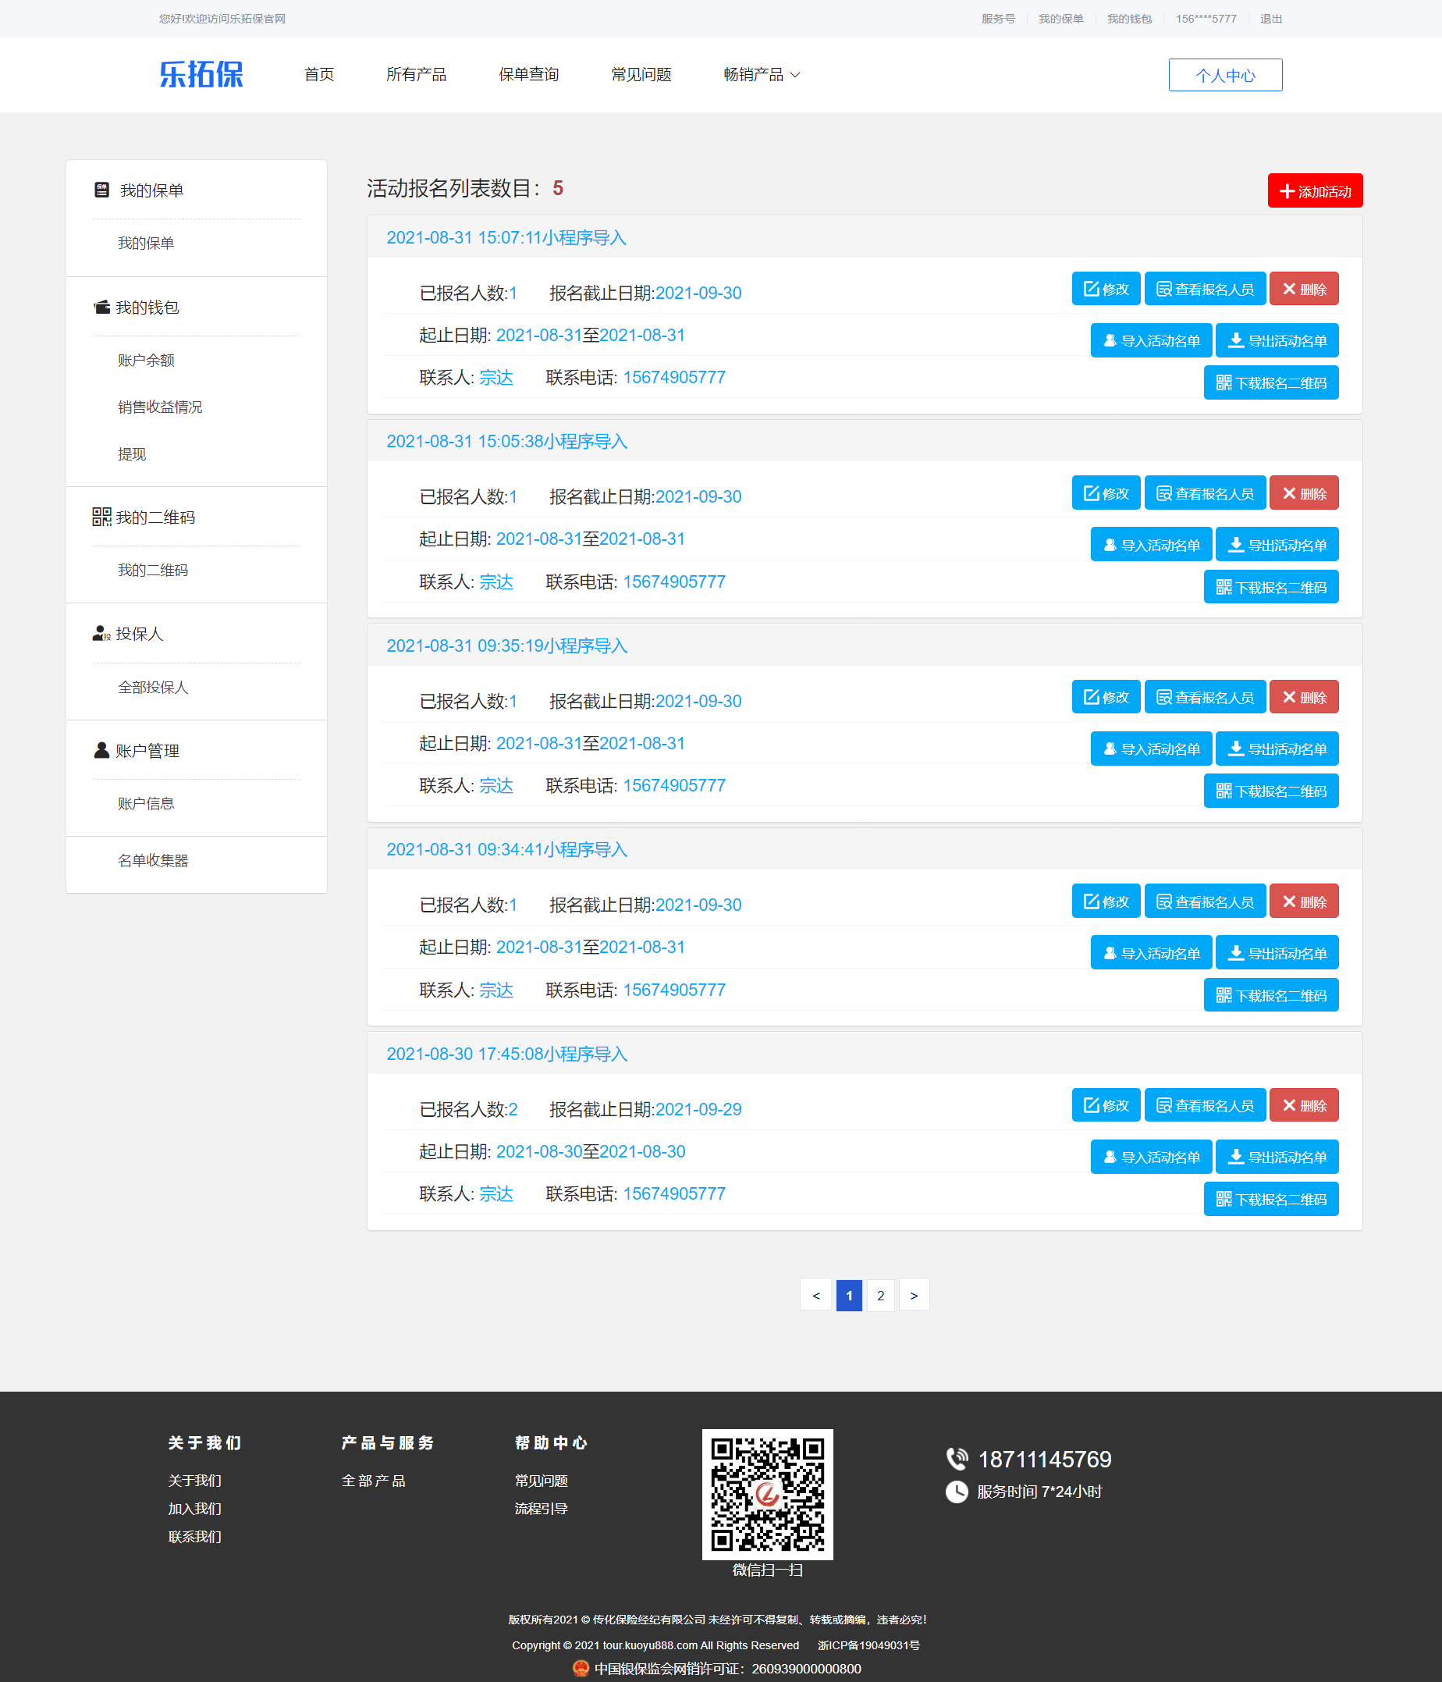Open 联系我们 footer link

tap(195, 1537)
